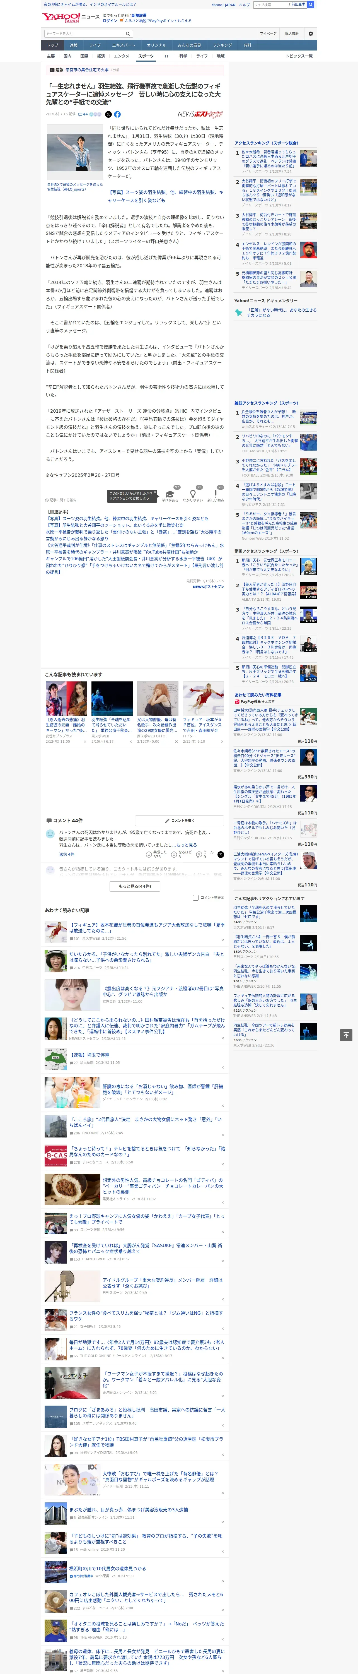Viewport: 358px width, 1674px height.
Task: Open 購入履歴 link
Action: [x=292, y=34]
